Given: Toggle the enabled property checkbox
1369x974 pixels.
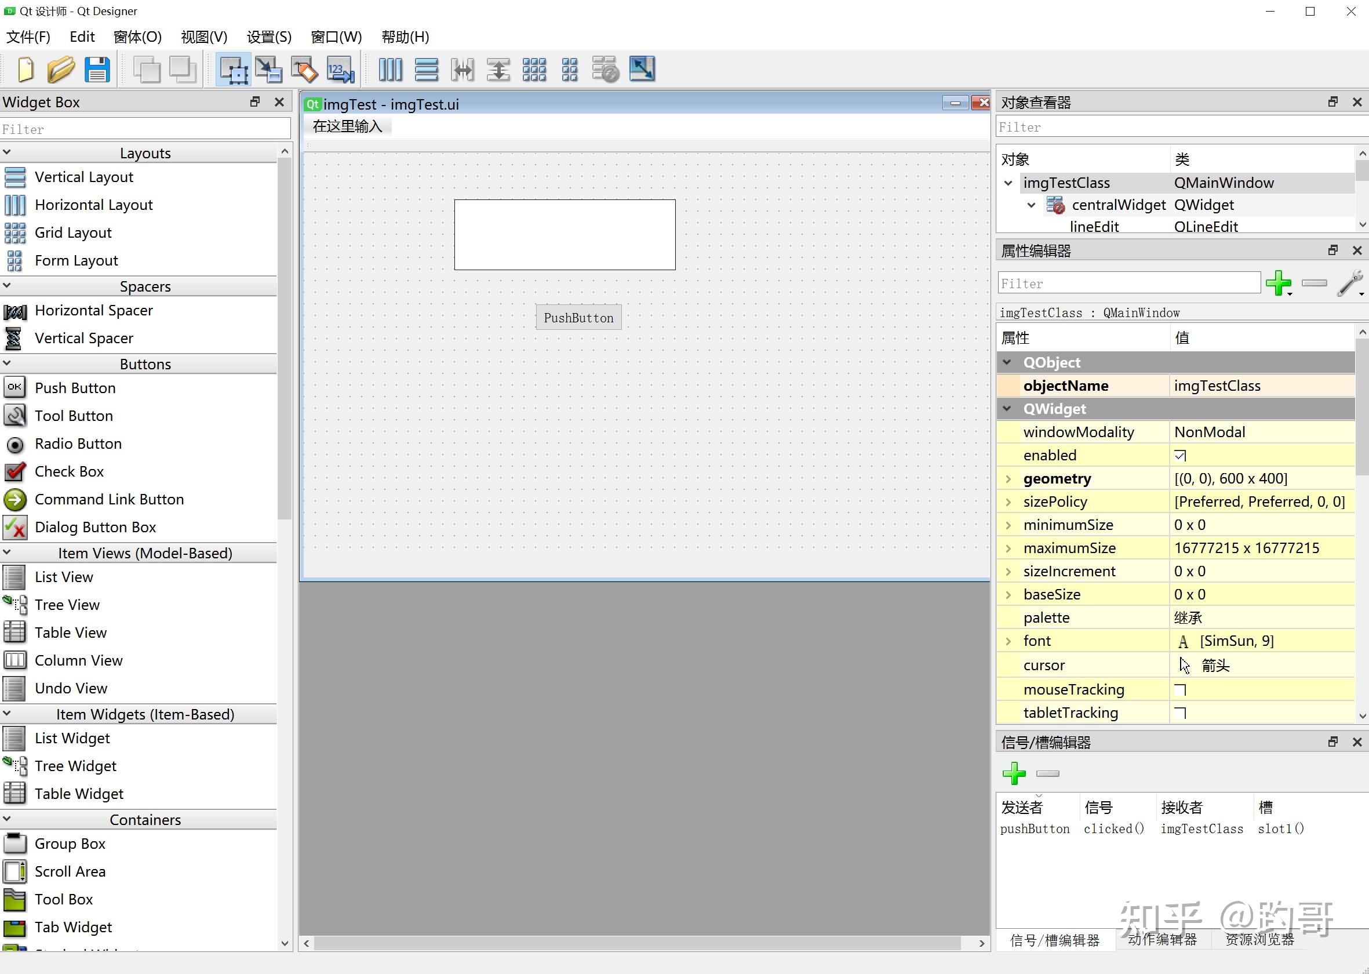Looking at the screenshot, I should [1180, 456].
